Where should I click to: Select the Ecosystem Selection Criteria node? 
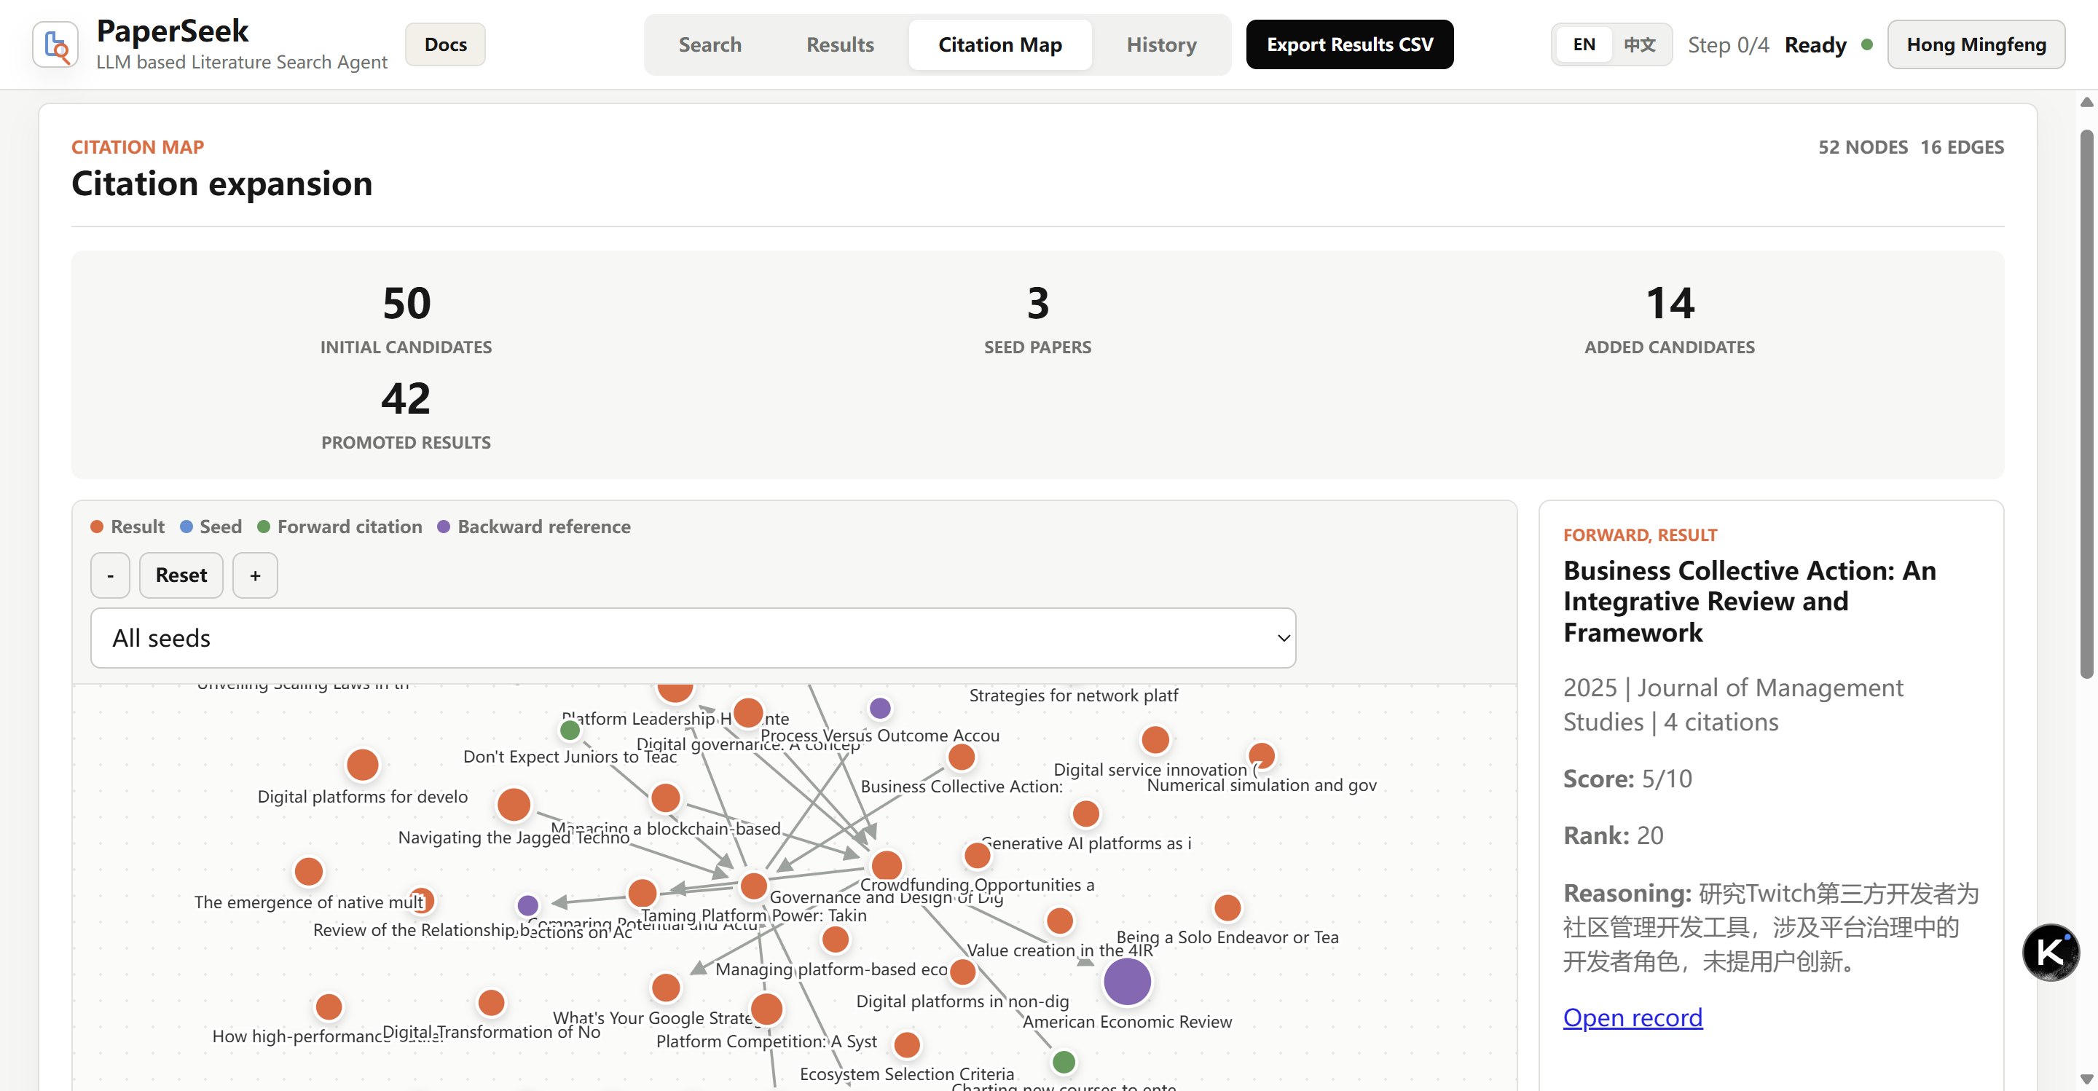click(906, 1044)
